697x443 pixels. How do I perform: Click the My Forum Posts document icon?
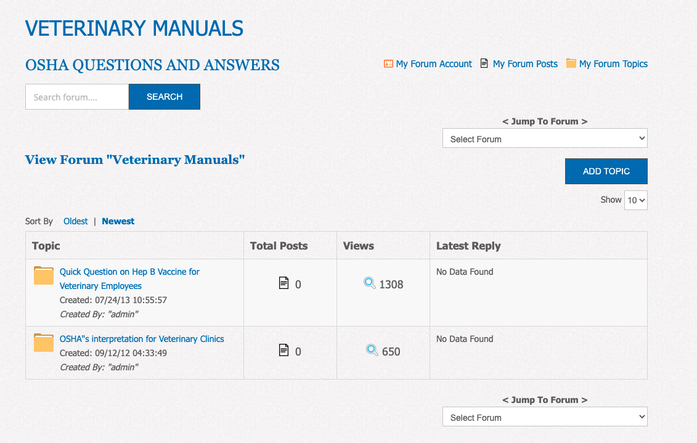[484, 63]
